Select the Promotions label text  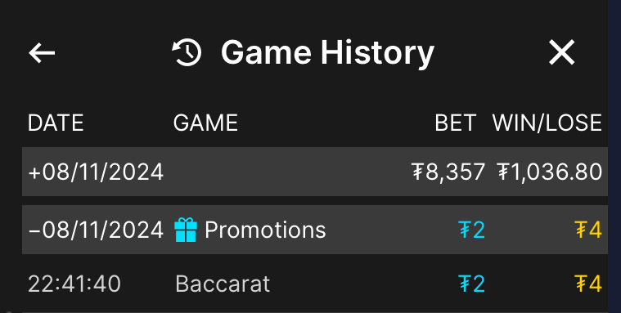click(265, 230)
